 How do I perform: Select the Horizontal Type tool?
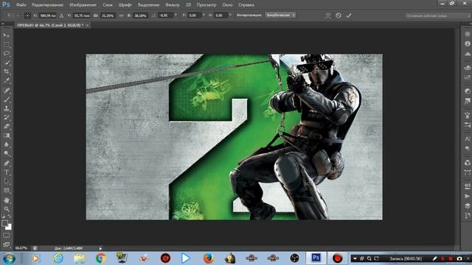(x=7, y=172)
